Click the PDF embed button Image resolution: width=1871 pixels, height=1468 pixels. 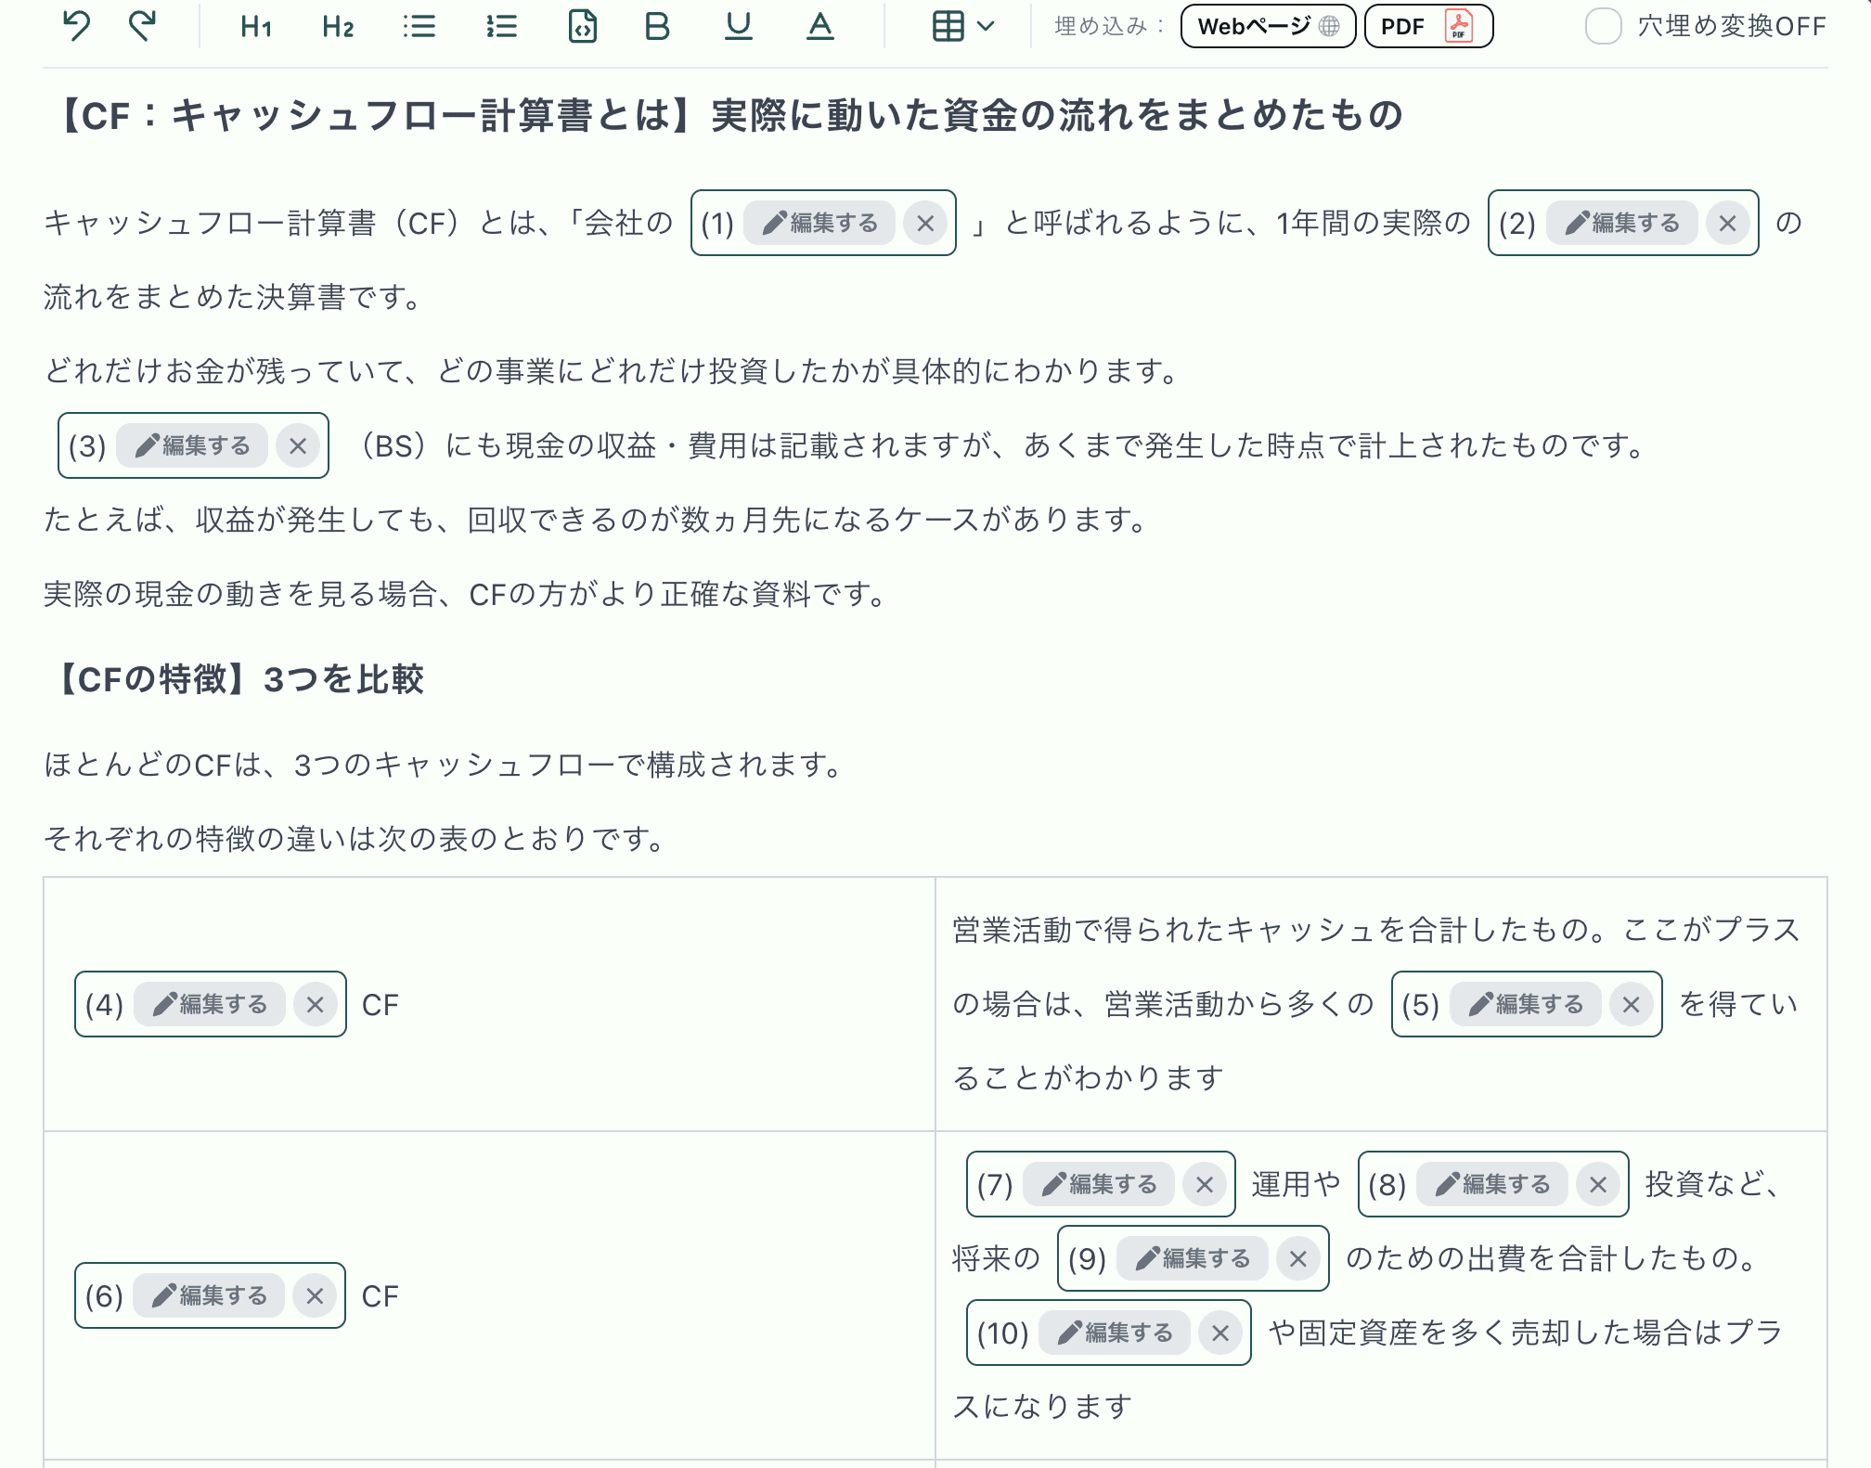[x=1426, y=27]
